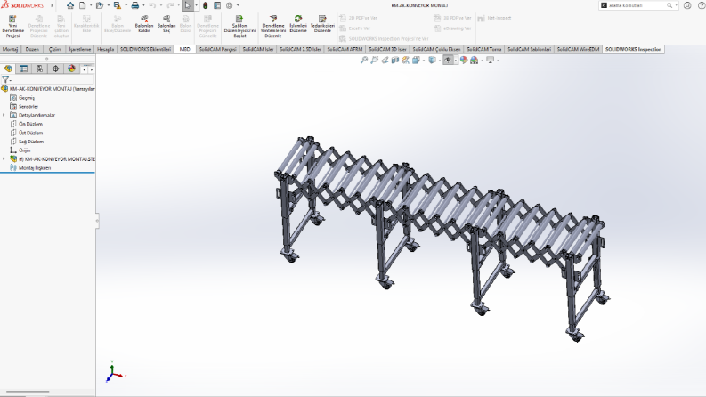The height and width of the screenshot is (397, 706).
Task: Switch to the İşaretleme tab
Action: [x=80, y=49]
